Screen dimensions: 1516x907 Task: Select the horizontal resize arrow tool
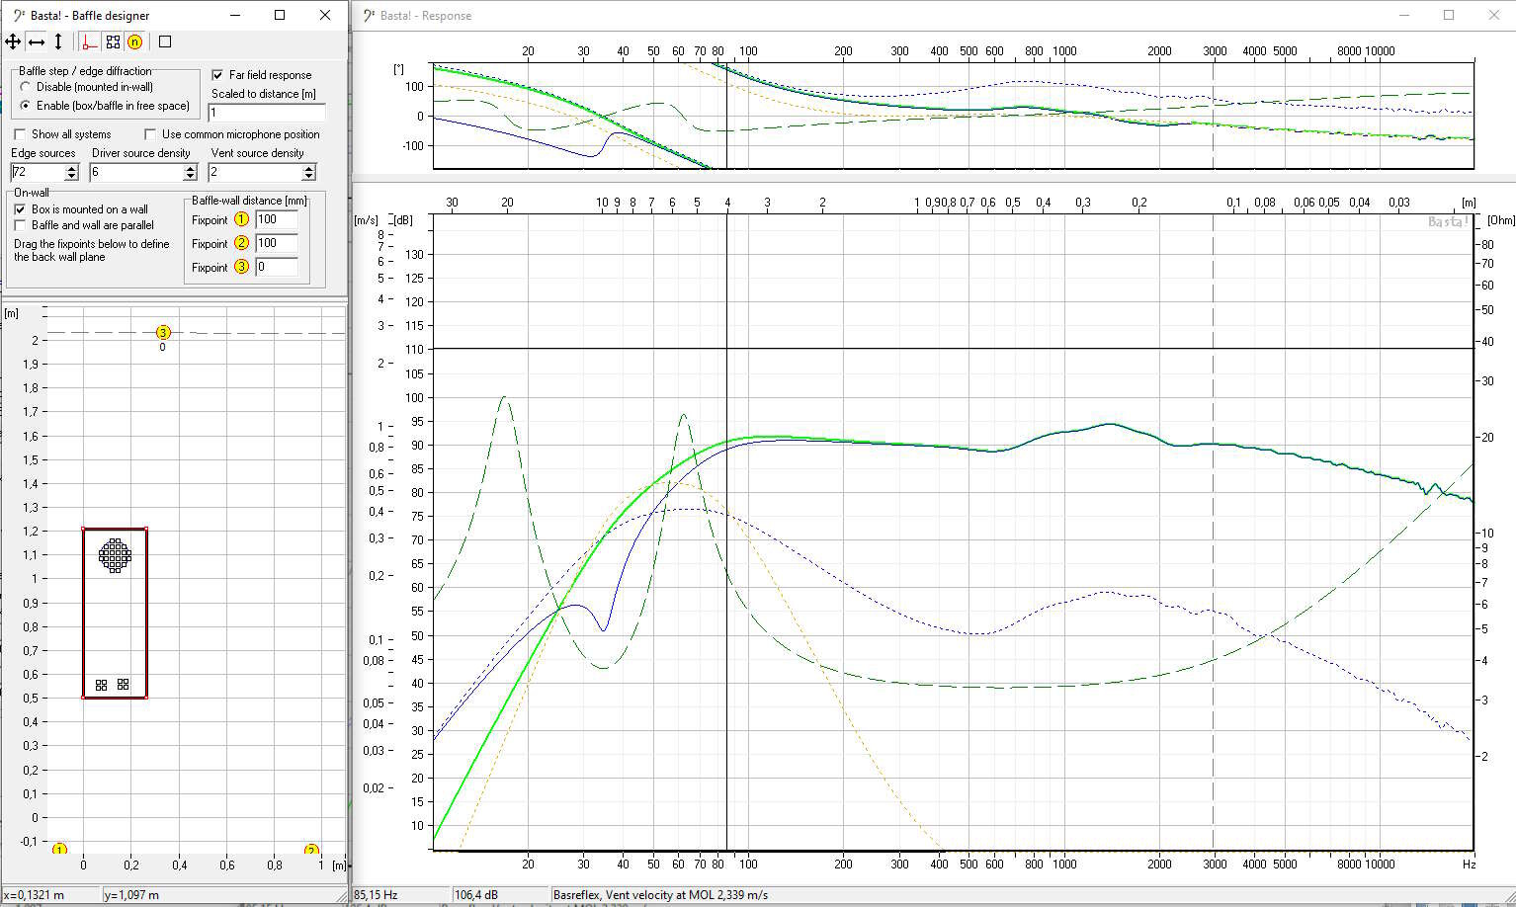tap(37, 41)
